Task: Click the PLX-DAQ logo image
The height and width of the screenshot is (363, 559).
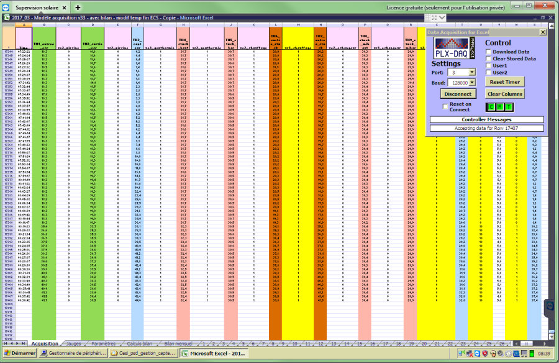Action: (454, 48)
